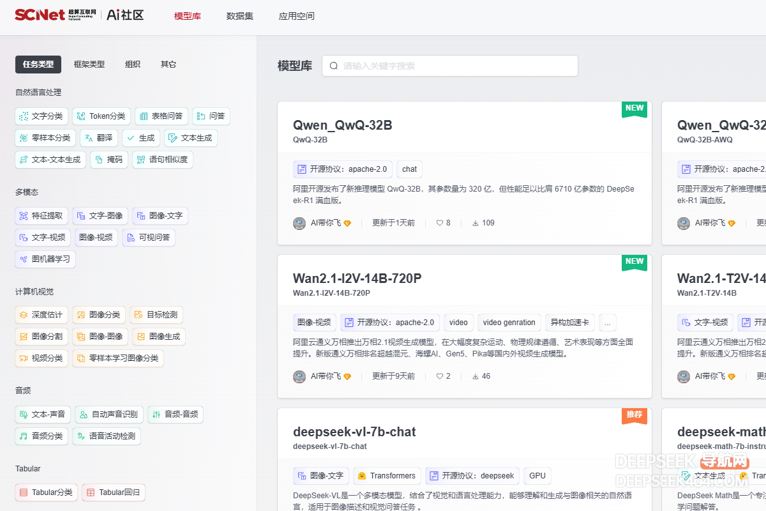The height and width of the screenshot is (511, 766).
Task: Click the AI带你飞 avatar on Qwen_QwQ-32B card
Action: [299, 223]
